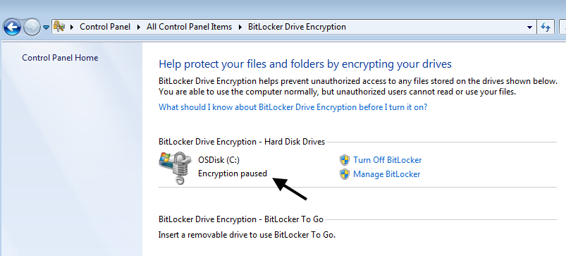Click the shield icon beside Turn Off BitLocker
This screenshot has width=566, height=256.
click(x=345, y=160)
